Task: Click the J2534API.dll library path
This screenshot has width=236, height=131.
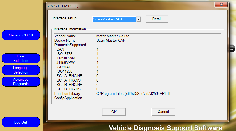Action: pos(133,93)
